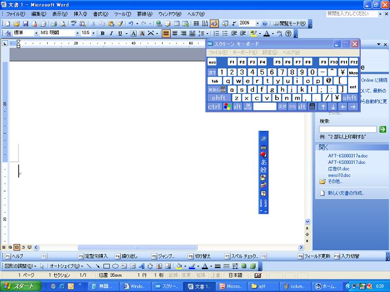
Task: Expand the highlight color dropdown arrow
Action: tap(259, 33)
